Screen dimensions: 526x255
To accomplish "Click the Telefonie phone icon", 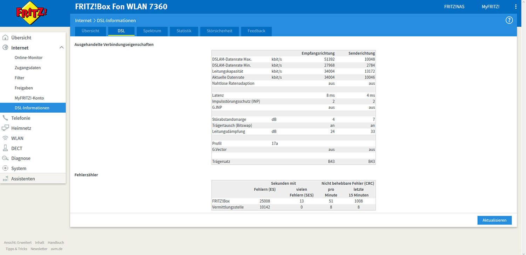I will 5,118.
